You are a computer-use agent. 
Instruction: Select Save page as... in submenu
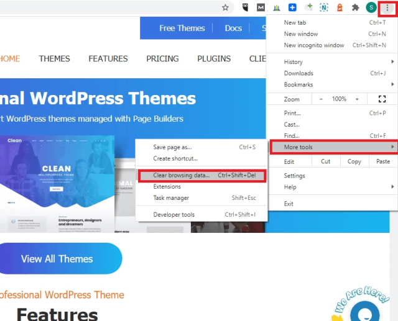tap(201, 147)
